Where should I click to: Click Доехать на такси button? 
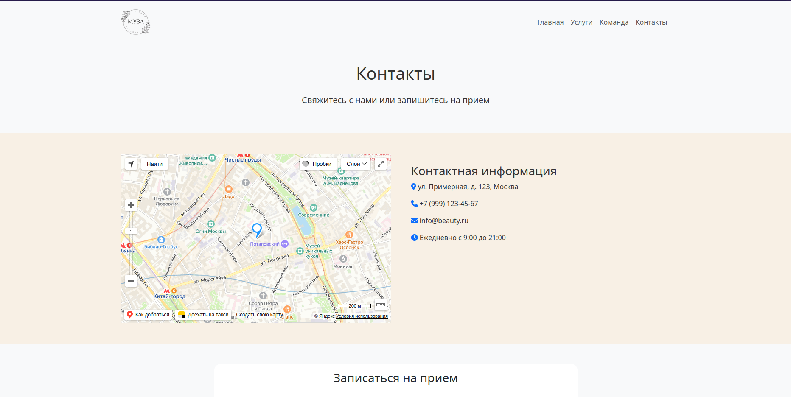204,315
